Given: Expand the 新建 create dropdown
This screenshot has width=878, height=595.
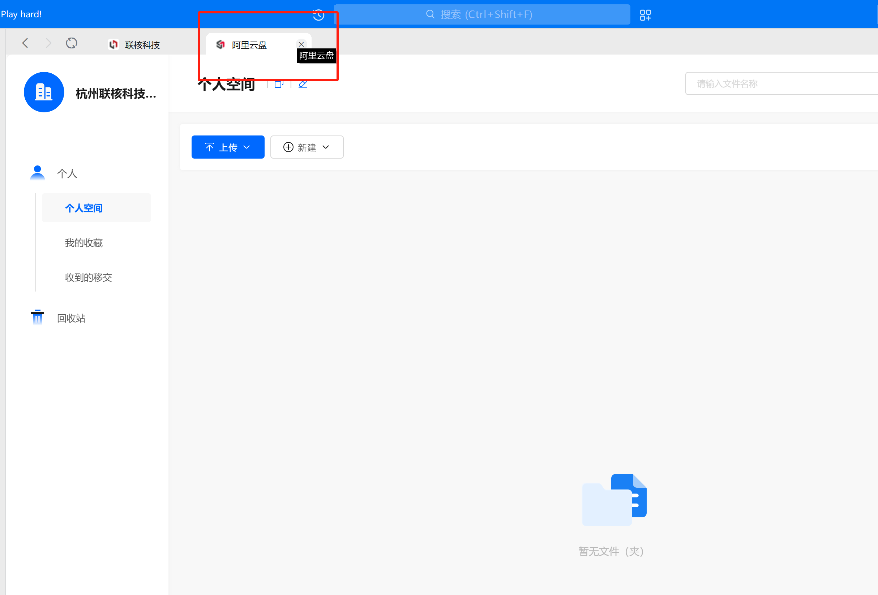Looking at the screenshot, I should tap(307, 147).
